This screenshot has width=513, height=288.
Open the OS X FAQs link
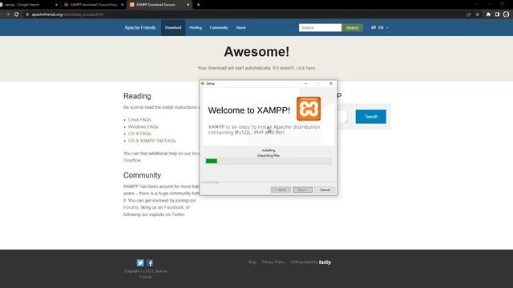click(x=139, y=134)
